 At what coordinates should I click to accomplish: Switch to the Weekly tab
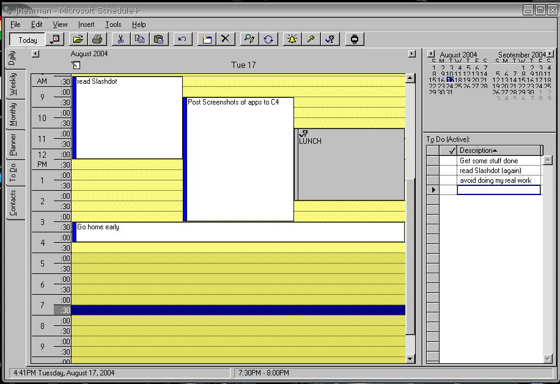click(13, 85)
